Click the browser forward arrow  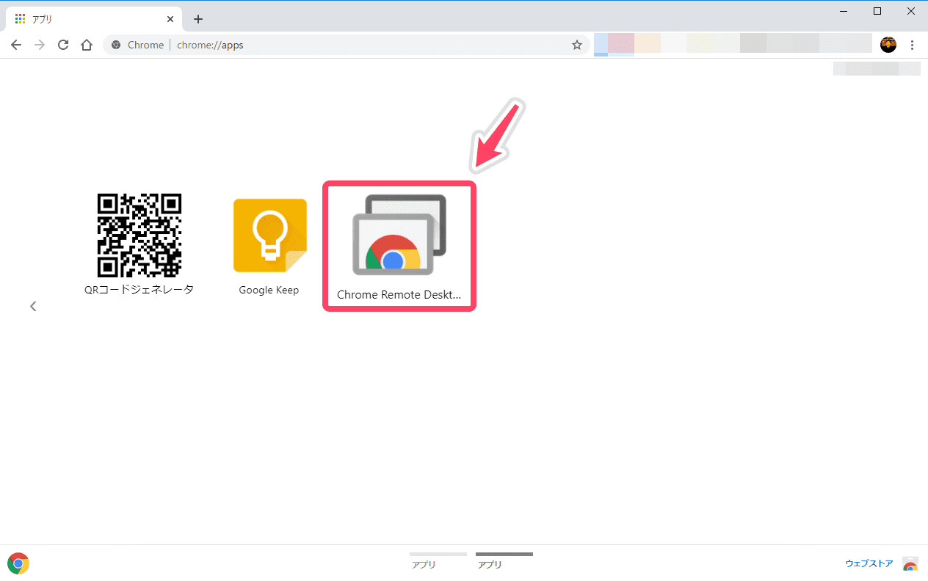pos(40,45)
